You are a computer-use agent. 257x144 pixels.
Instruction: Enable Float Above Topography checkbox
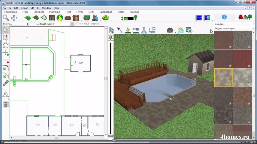[77, 24]
